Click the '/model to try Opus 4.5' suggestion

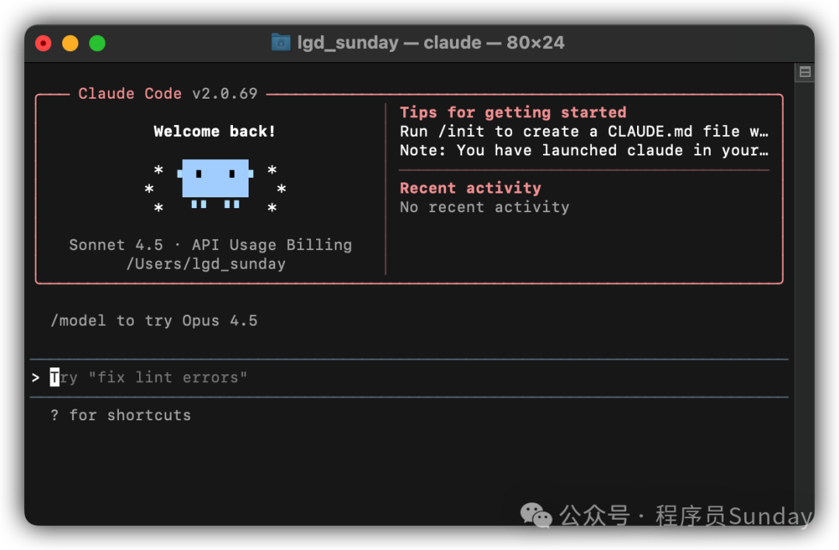154,320
